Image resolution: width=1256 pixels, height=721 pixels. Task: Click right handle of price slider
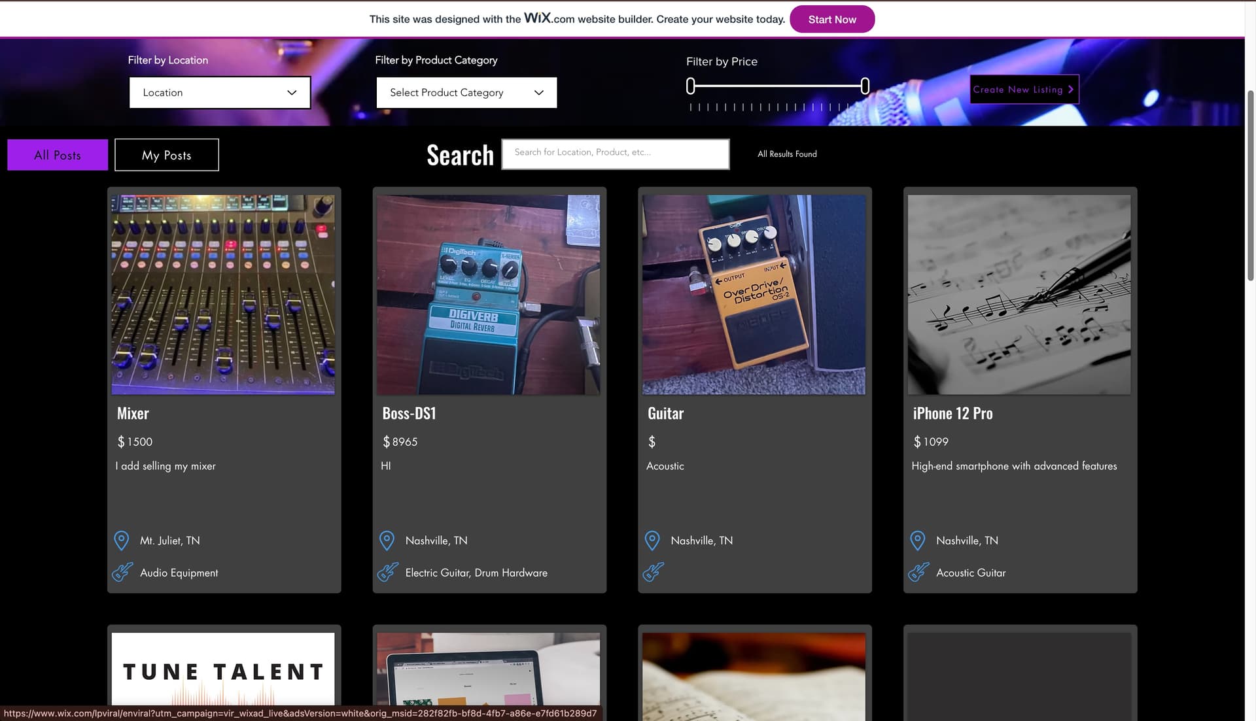click(865, 86)
